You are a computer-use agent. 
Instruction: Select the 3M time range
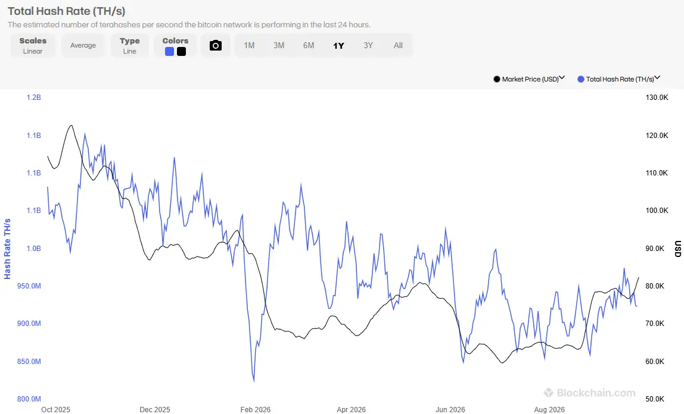point(279,45)
